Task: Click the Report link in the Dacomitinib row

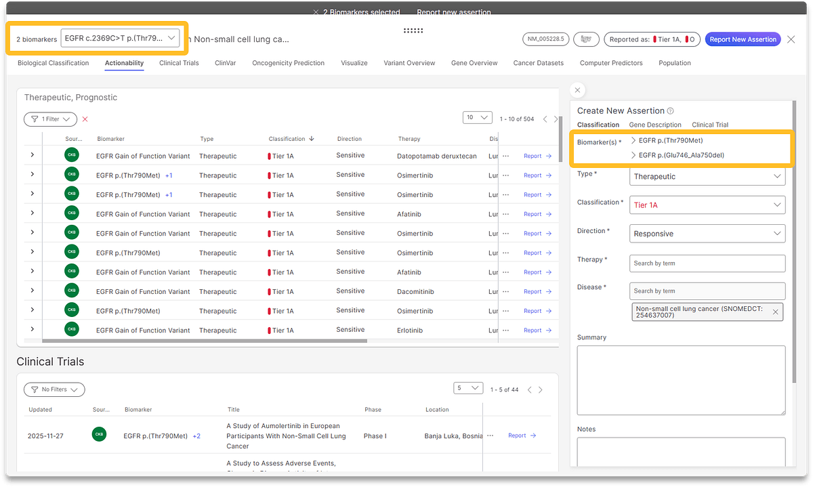Action: click(x=537, y=292)
